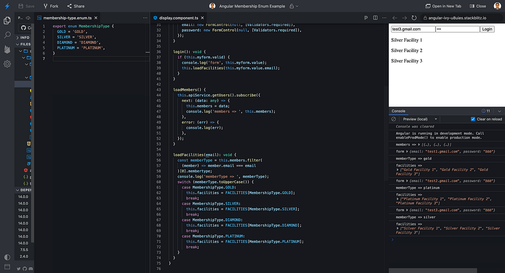Go forward in preview browser
This screenshot has height=273, width=505.
404,18
